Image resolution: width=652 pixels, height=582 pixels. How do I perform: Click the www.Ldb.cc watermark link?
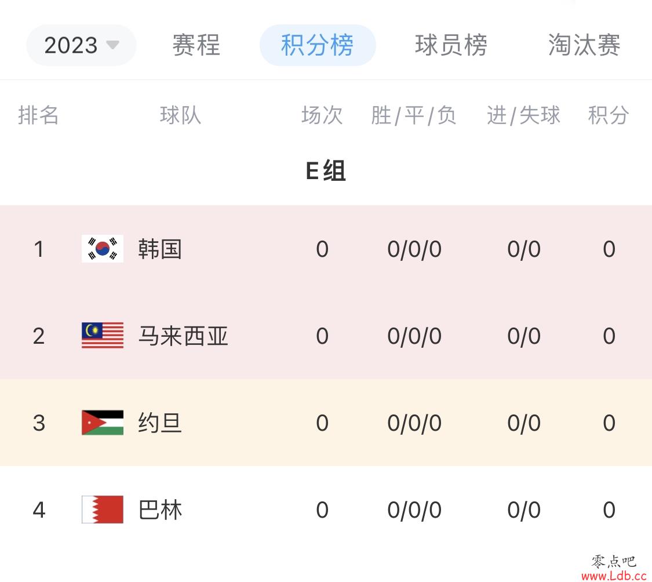click(x=614, y=576)
